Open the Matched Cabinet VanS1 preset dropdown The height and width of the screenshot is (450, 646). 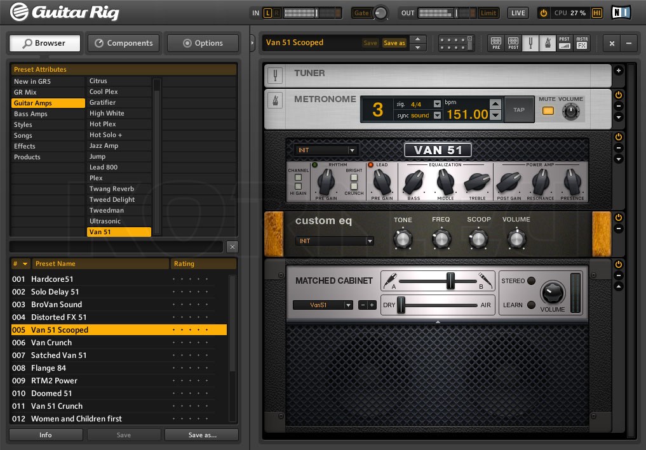pos(323,305)
